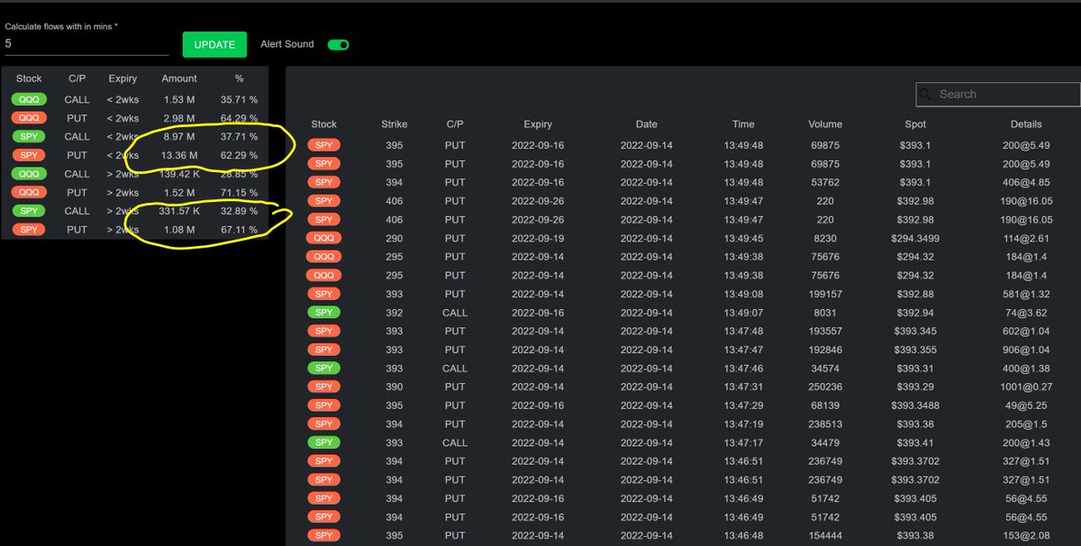Sort the table by the Strike column header
This screenshot has height=546, width=1081.
click(x=394, y=124)
